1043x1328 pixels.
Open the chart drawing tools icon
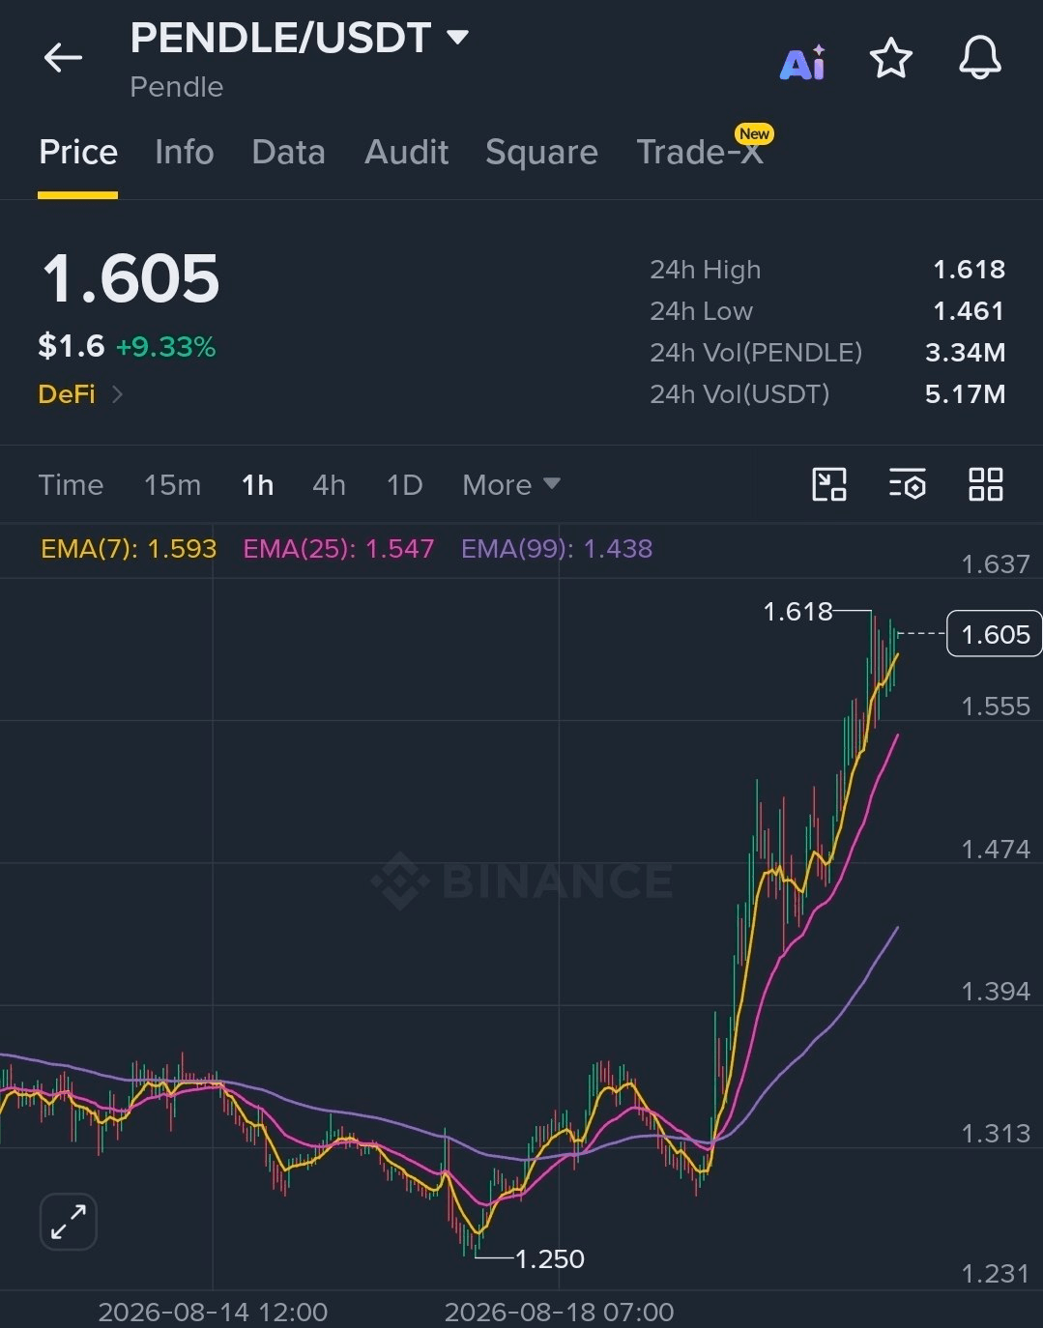(x=829, y=484)
